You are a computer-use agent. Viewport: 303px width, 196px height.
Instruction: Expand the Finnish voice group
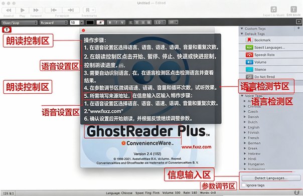[x=245, y=132]
